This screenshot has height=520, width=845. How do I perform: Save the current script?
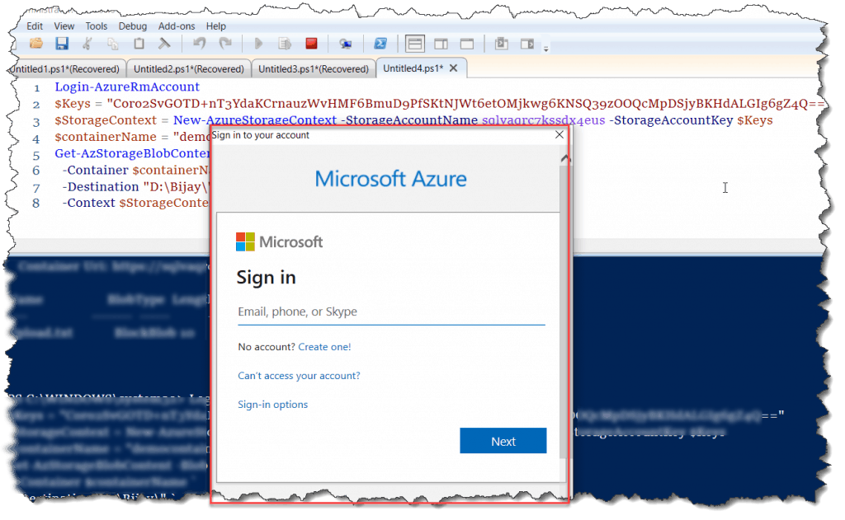pos(61,44)
